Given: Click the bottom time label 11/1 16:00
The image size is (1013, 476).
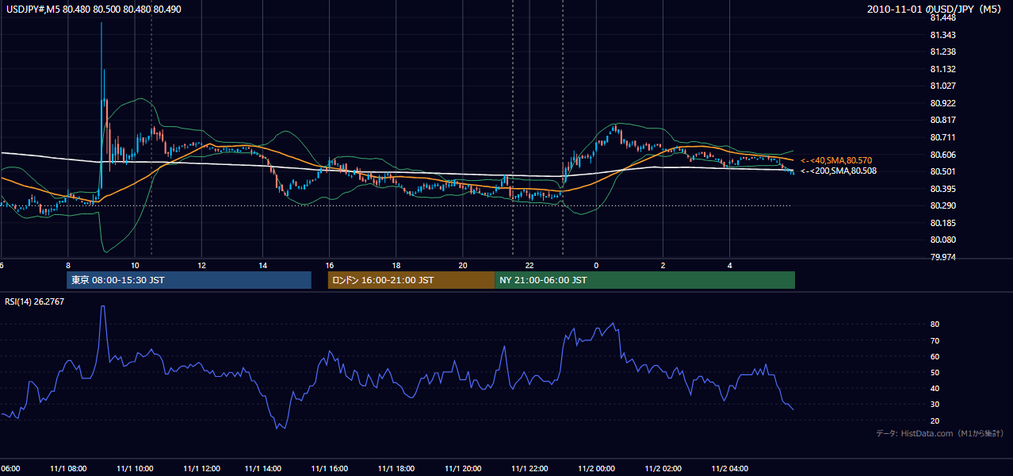Looking at the screenshot, I should 331,469.
